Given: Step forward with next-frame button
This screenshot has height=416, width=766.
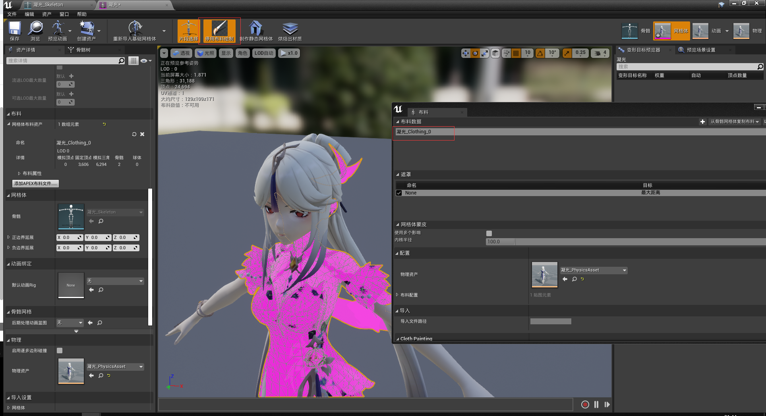Looking at the screenshot, I should [607, 404].
